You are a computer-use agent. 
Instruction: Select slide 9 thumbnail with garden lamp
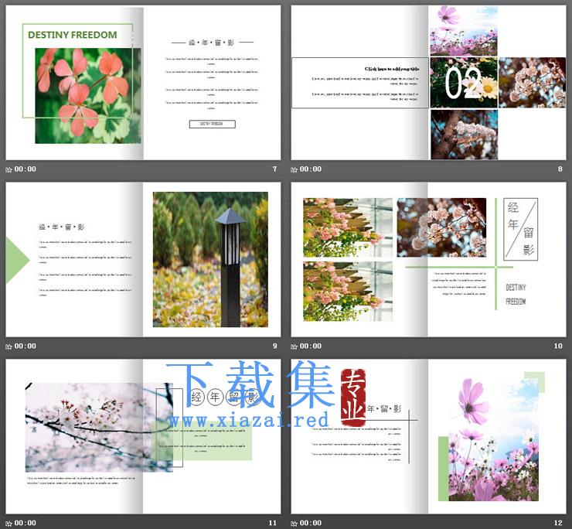[143, 259]
